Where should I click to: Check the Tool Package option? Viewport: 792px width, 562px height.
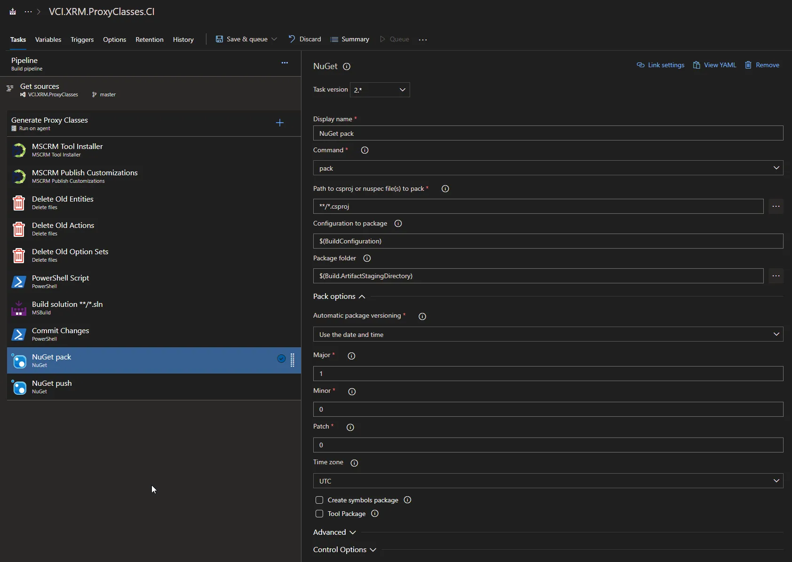319,514
